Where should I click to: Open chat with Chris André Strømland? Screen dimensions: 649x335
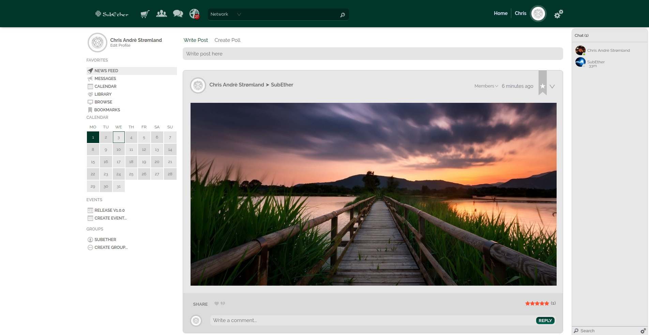point(608,50)
